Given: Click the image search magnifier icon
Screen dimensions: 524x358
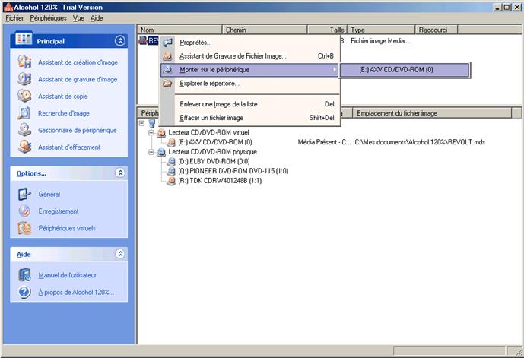Looking at the screenshot, I should (24, 113).
